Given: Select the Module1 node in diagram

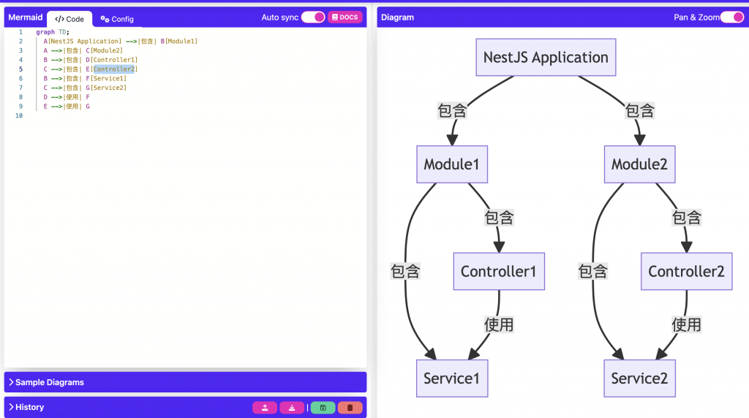Looking at the screenshot, I should [452, 164].
